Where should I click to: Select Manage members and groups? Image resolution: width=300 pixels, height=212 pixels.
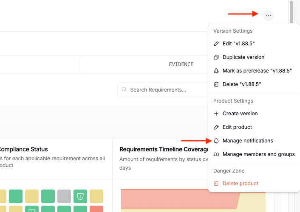click(x=254, y=154)
